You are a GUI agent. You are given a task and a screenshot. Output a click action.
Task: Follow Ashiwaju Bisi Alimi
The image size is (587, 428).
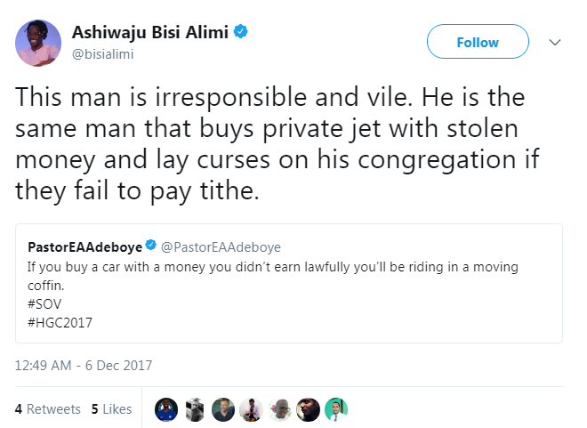(x=478, y=42)
